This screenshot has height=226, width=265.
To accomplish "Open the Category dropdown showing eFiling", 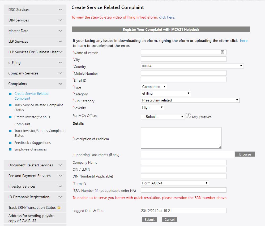I will click(166, 94).
